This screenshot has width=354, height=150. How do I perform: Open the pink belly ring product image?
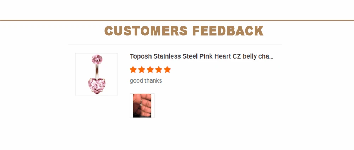[96, 74]
